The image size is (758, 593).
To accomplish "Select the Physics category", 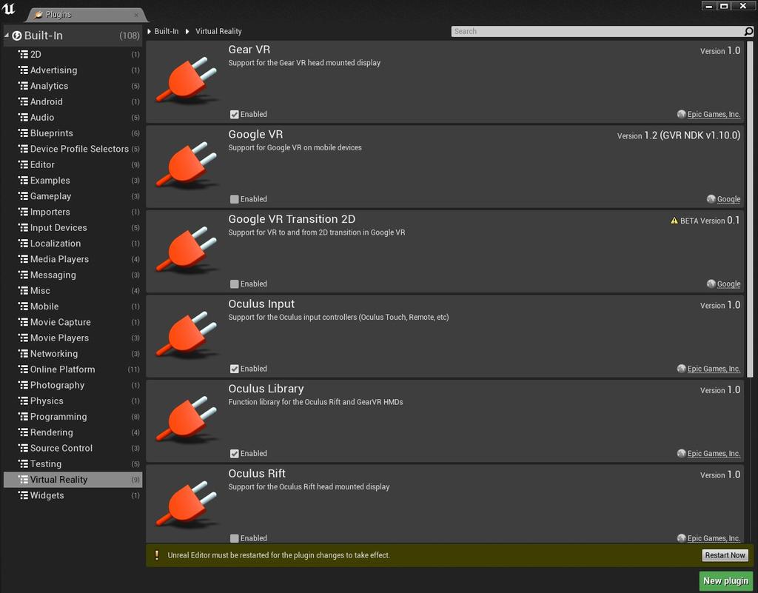I will tap(73, 401).
